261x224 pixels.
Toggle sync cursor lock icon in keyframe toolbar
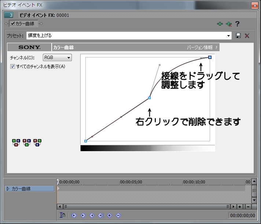click(x=63, y=215)
